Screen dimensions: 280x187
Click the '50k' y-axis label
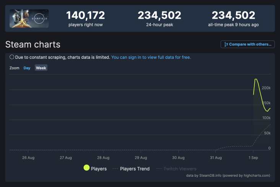click(x=267, y=133)
